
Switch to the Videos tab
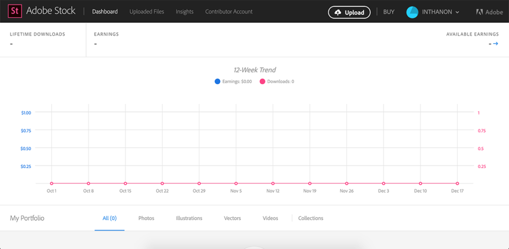tap(270, 218)
